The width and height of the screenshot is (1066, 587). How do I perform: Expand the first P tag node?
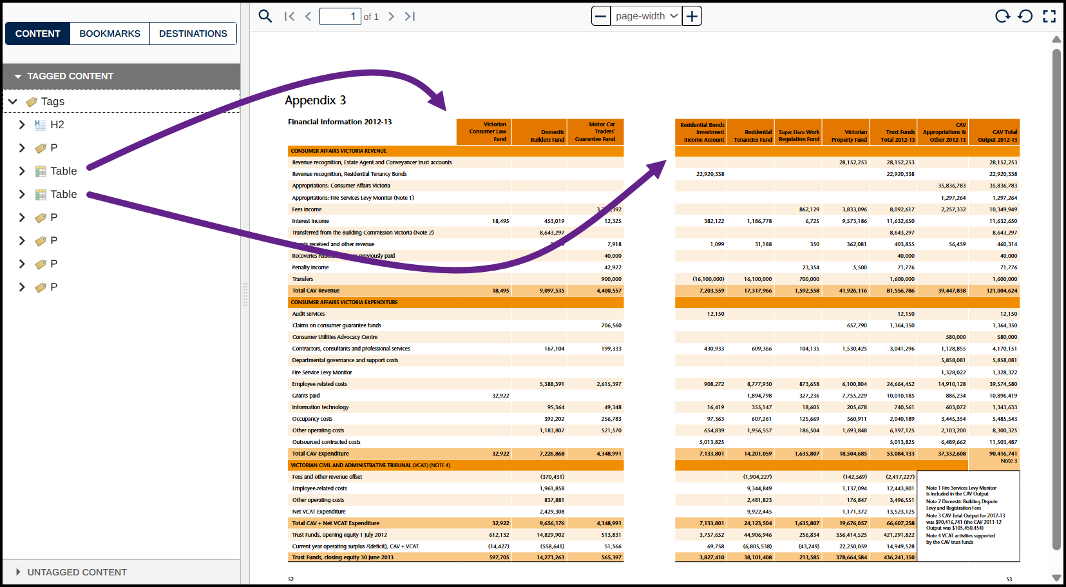pos(22,148)
